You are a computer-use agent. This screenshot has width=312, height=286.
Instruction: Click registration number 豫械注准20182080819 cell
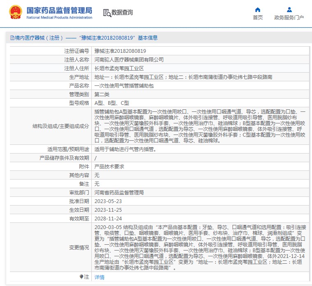[x=120, y=51]
